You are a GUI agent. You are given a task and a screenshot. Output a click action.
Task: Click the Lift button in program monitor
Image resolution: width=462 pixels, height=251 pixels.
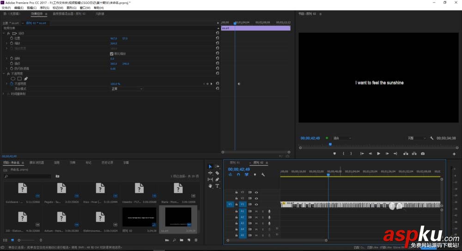406,154
